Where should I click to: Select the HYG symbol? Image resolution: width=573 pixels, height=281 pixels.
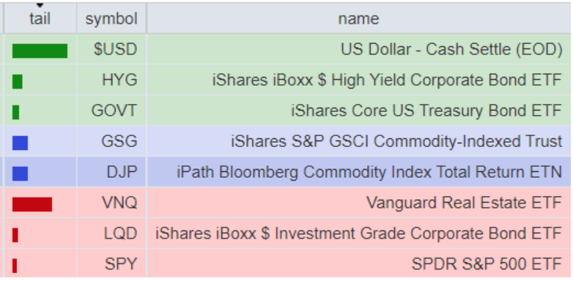[119, 80]
